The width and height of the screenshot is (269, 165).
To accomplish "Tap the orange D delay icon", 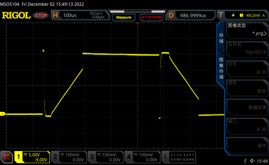I will (171, 15).
